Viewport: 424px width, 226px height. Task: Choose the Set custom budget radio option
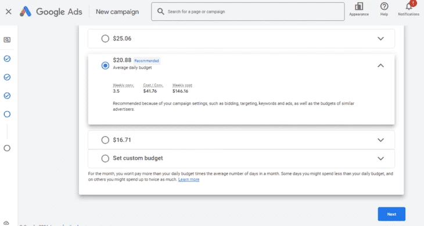[105, 158]
